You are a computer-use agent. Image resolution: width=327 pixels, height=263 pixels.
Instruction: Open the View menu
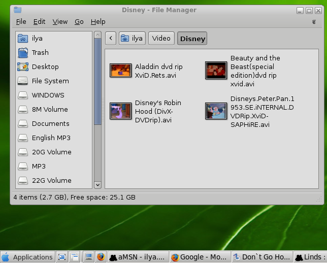60,21
